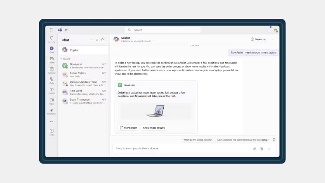Choose 'What are the laptop options?' suggestion
This screenshot has width=325, height=183.
coord(198,140)
